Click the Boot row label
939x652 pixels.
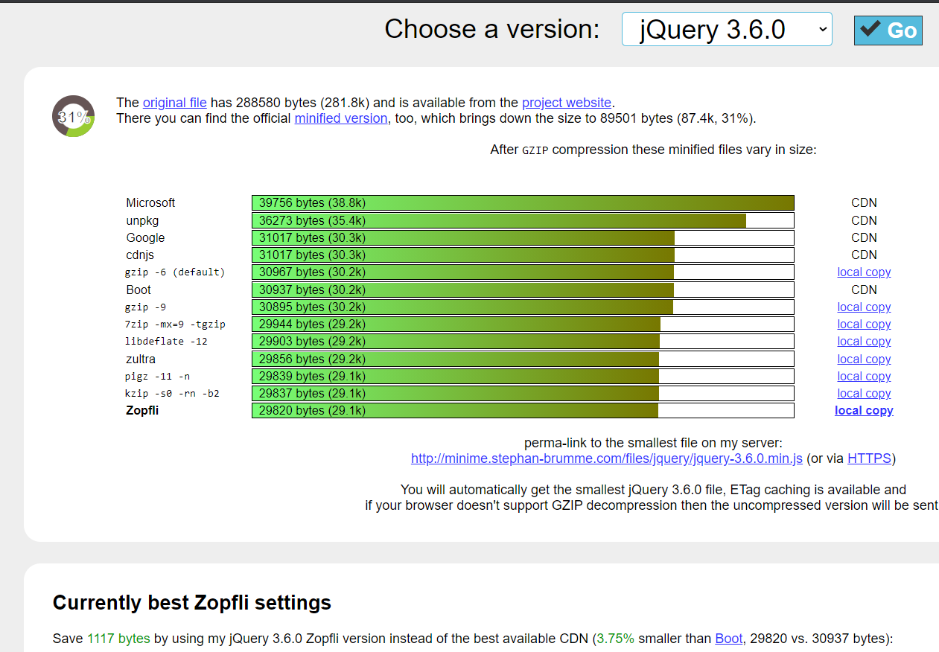pyautogui.click(x=139, y=290)
